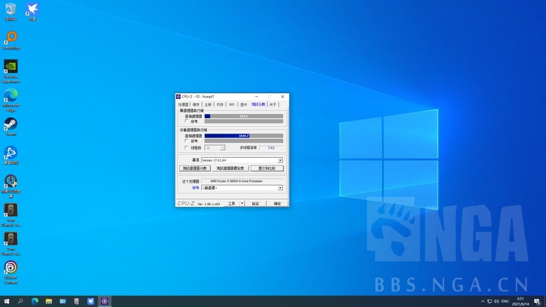The image size is (546, 307).
Task: Open File Explorer from the taskbar
Action: click(x=49, y=301)
